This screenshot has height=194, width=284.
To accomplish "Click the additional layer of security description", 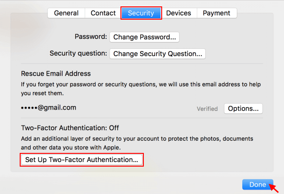I will (x=137, y=142).
